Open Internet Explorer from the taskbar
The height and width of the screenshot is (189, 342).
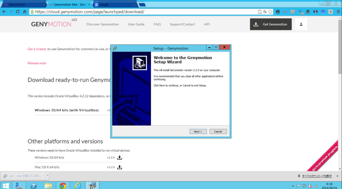click(x=77, y=186)
